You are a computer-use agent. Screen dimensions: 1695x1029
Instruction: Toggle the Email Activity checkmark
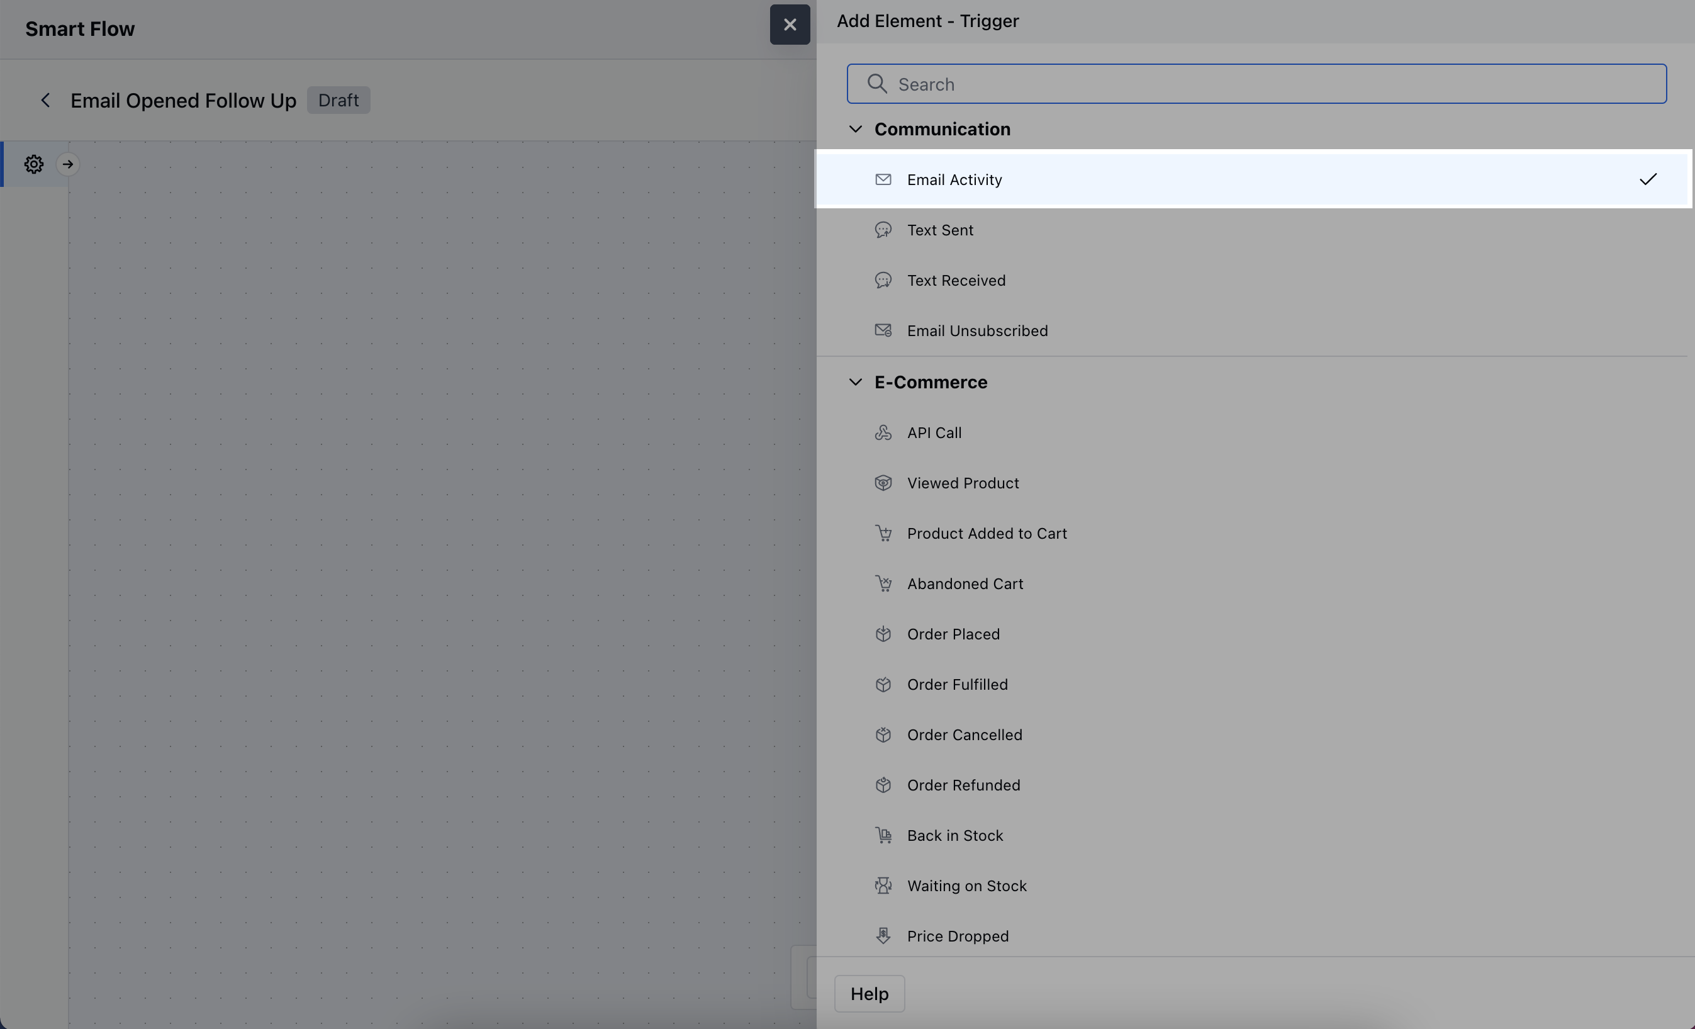point(1648,179)
